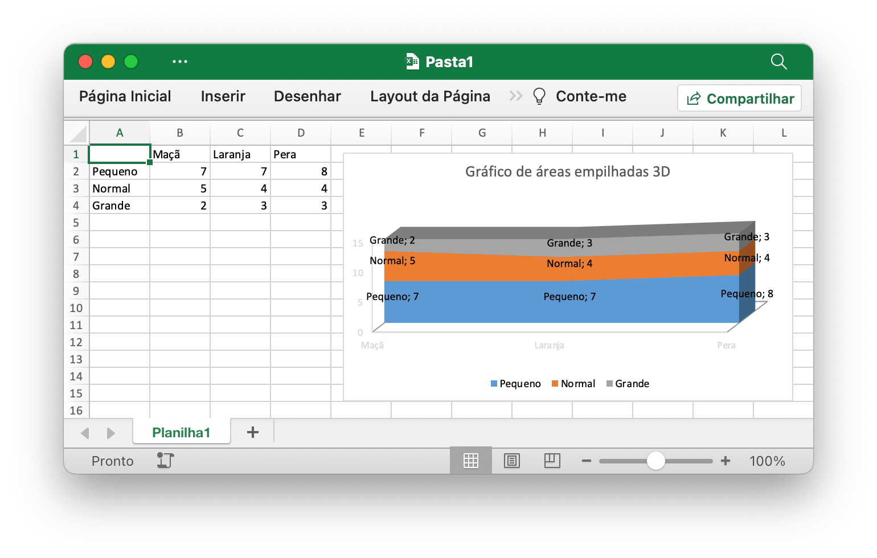
Task: Select the Layout da Página tab
Action: [x=430, y=96]
